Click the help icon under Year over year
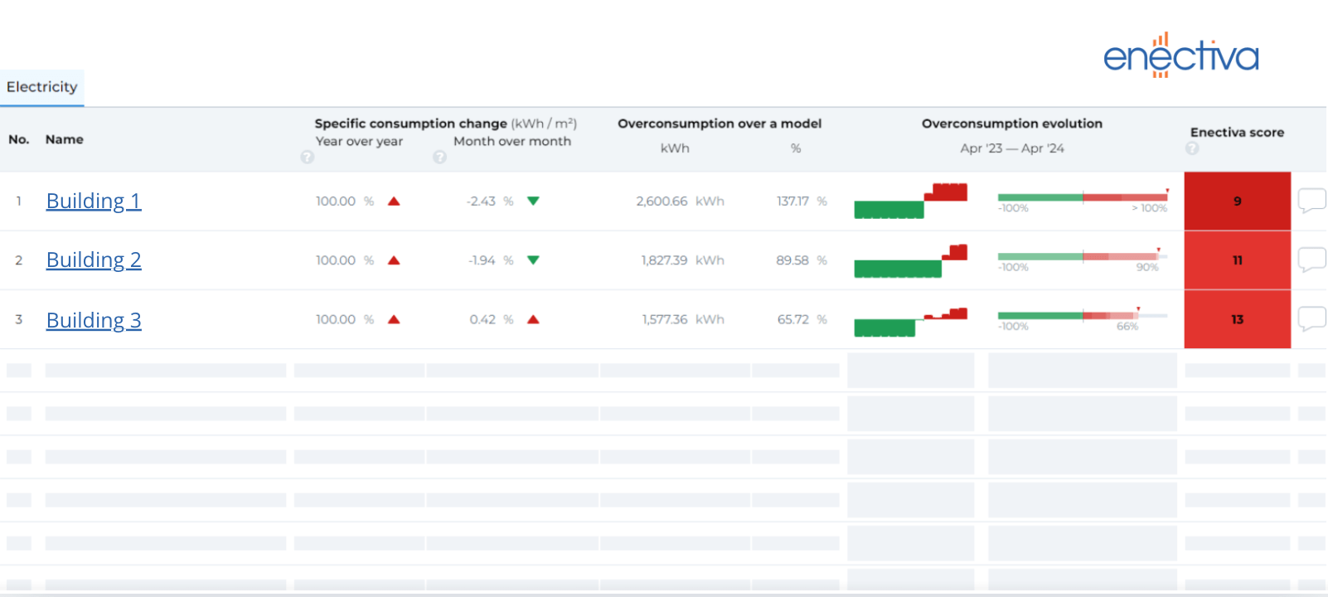Viewport: 1328px width, 597px height. pos(308,158)
